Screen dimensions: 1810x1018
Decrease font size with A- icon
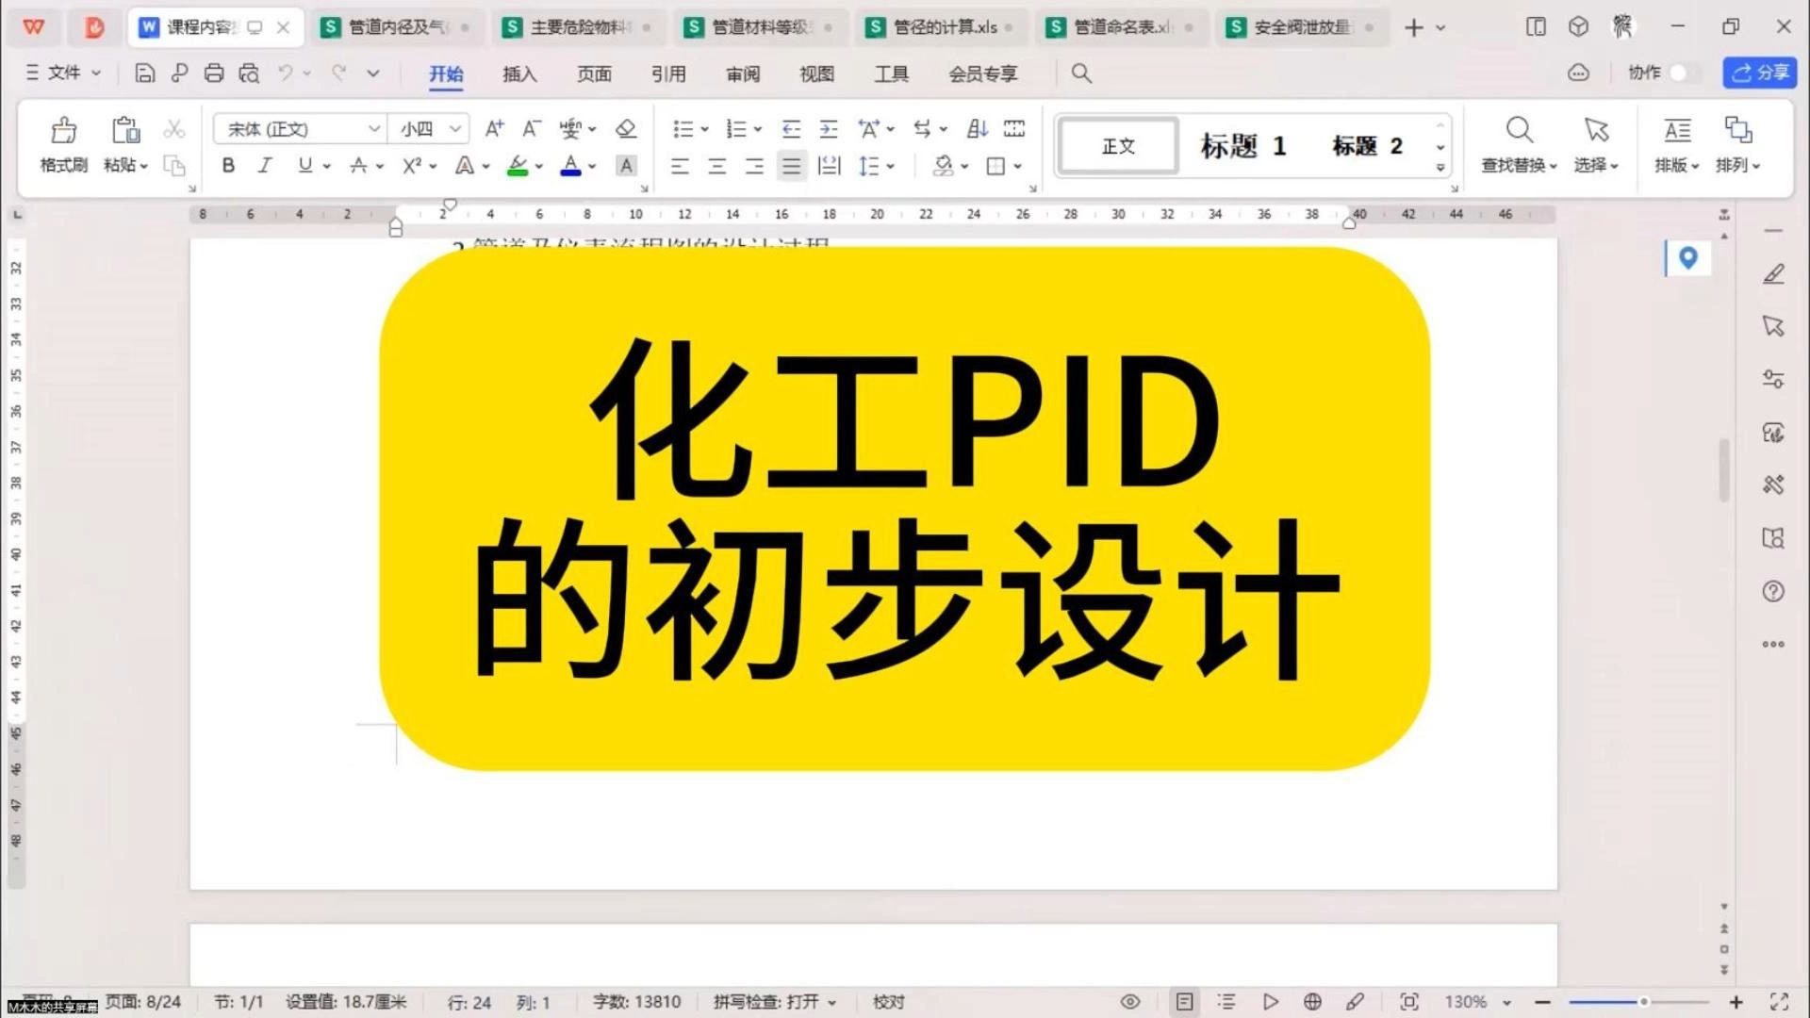tap(532, 128)
